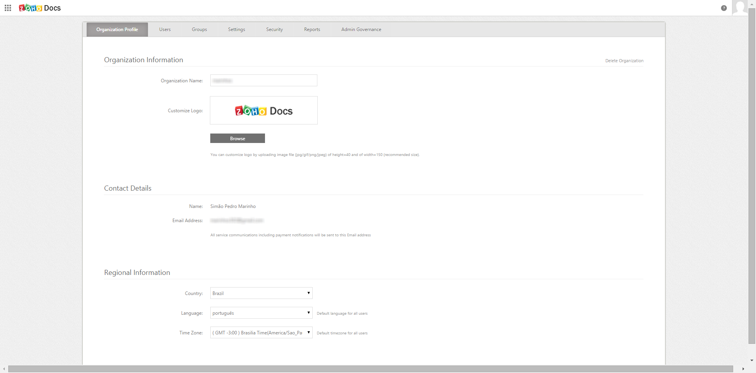
Task: Click the horizontal scrollbar left arrow
Action: [4, 369]
